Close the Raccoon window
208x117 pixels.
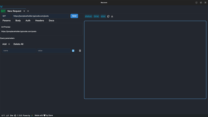(205, 2)
